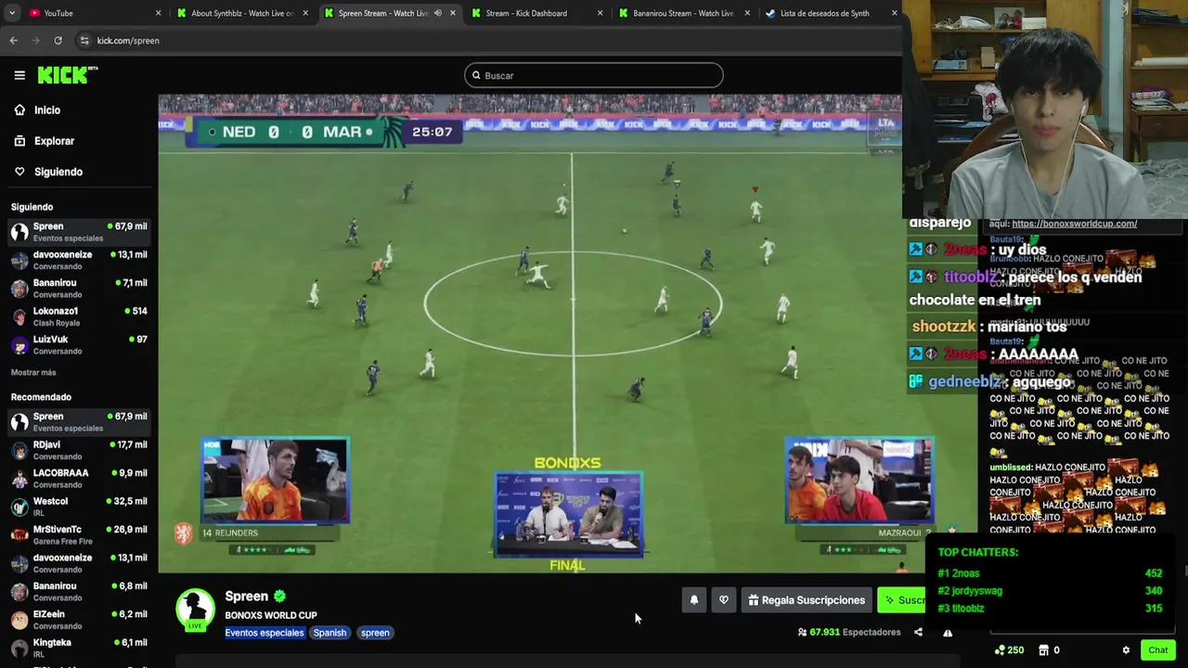This screenshot has width=1188, height=668.
Task: Click the Explorar icon in sidebar
Action: point(19,141)
